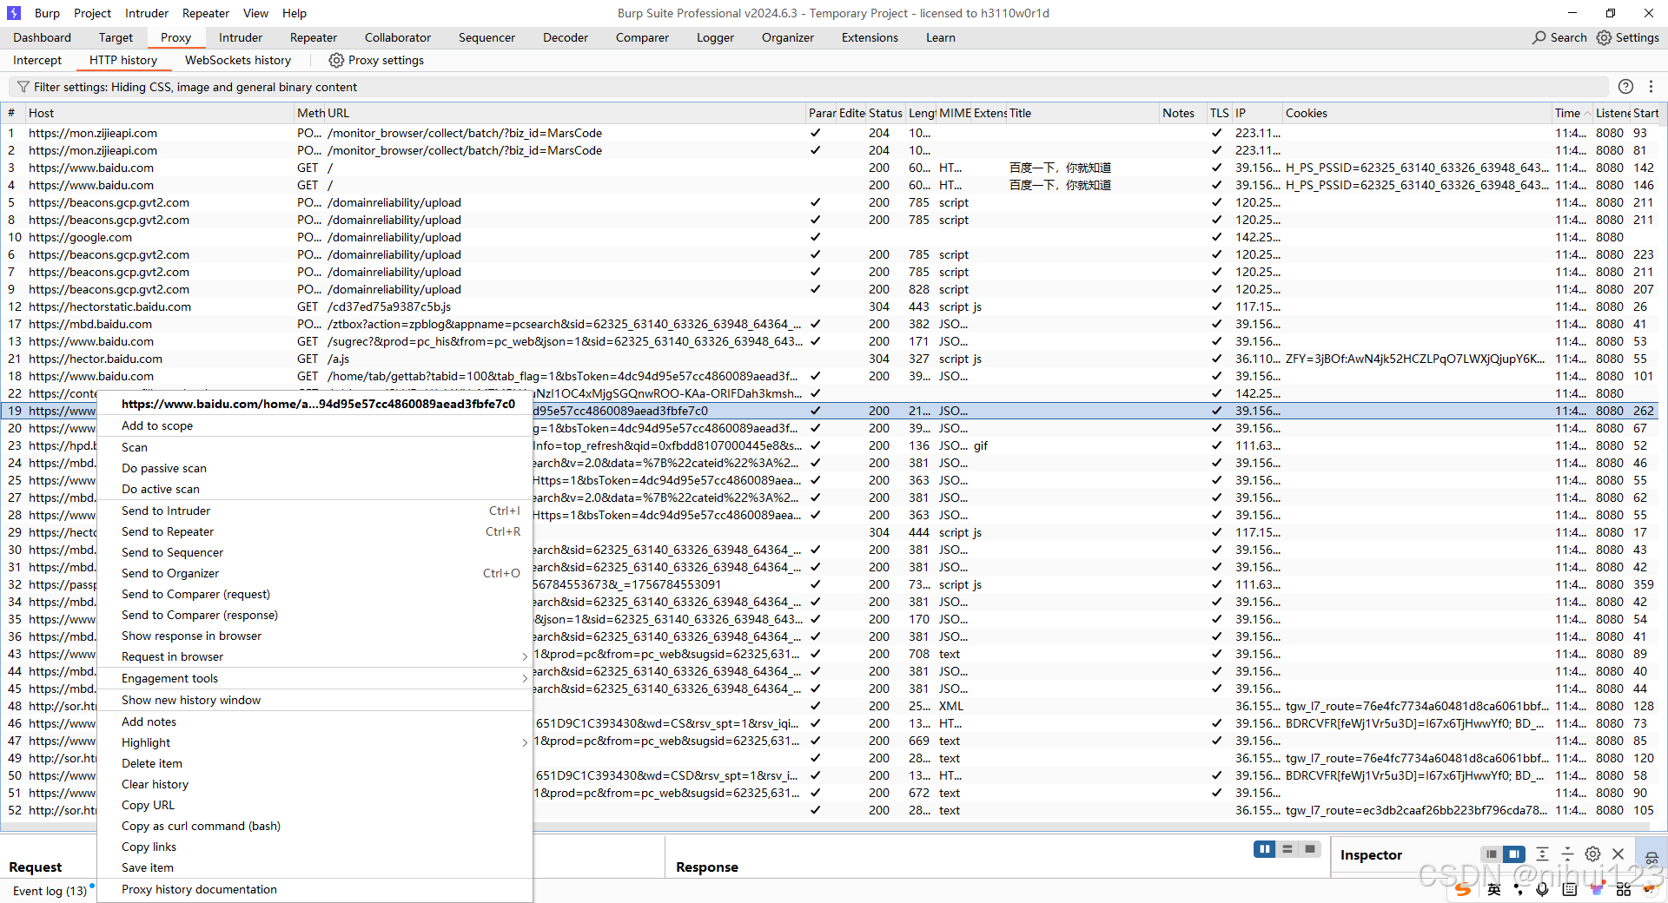Switch to side-by-side request/response layout
The height and width of the screenshot is (903, 1668).
tap(1264, 849)
